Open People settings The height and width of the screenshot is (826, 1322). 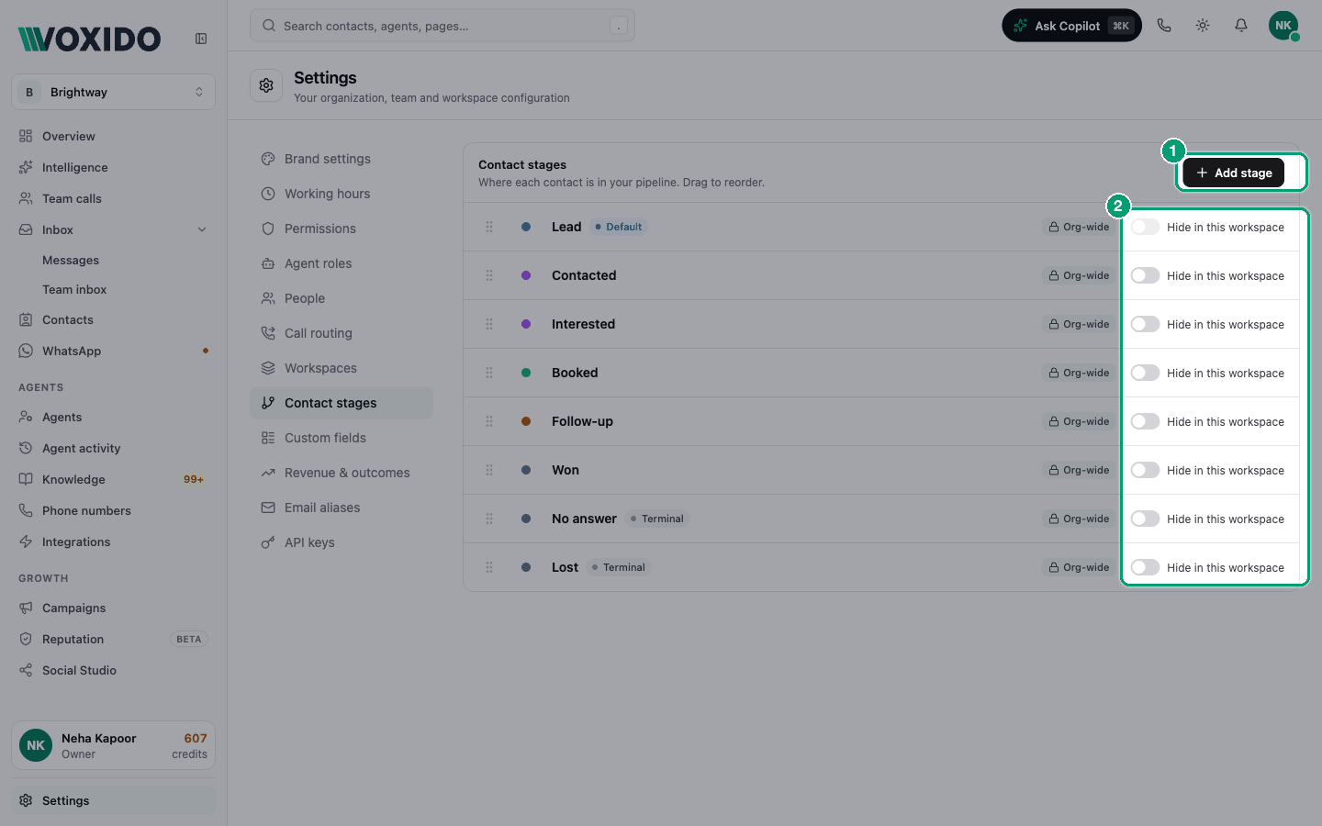342,298
